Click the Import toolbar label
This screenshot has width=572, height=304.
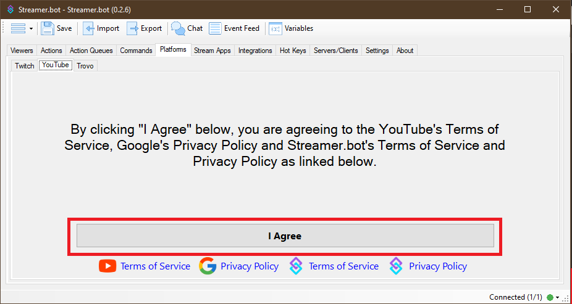108,28
